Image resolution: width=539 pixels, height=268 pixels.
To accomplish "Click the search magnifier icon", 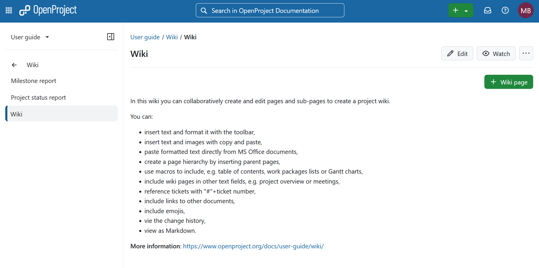I will coord(204,11).
